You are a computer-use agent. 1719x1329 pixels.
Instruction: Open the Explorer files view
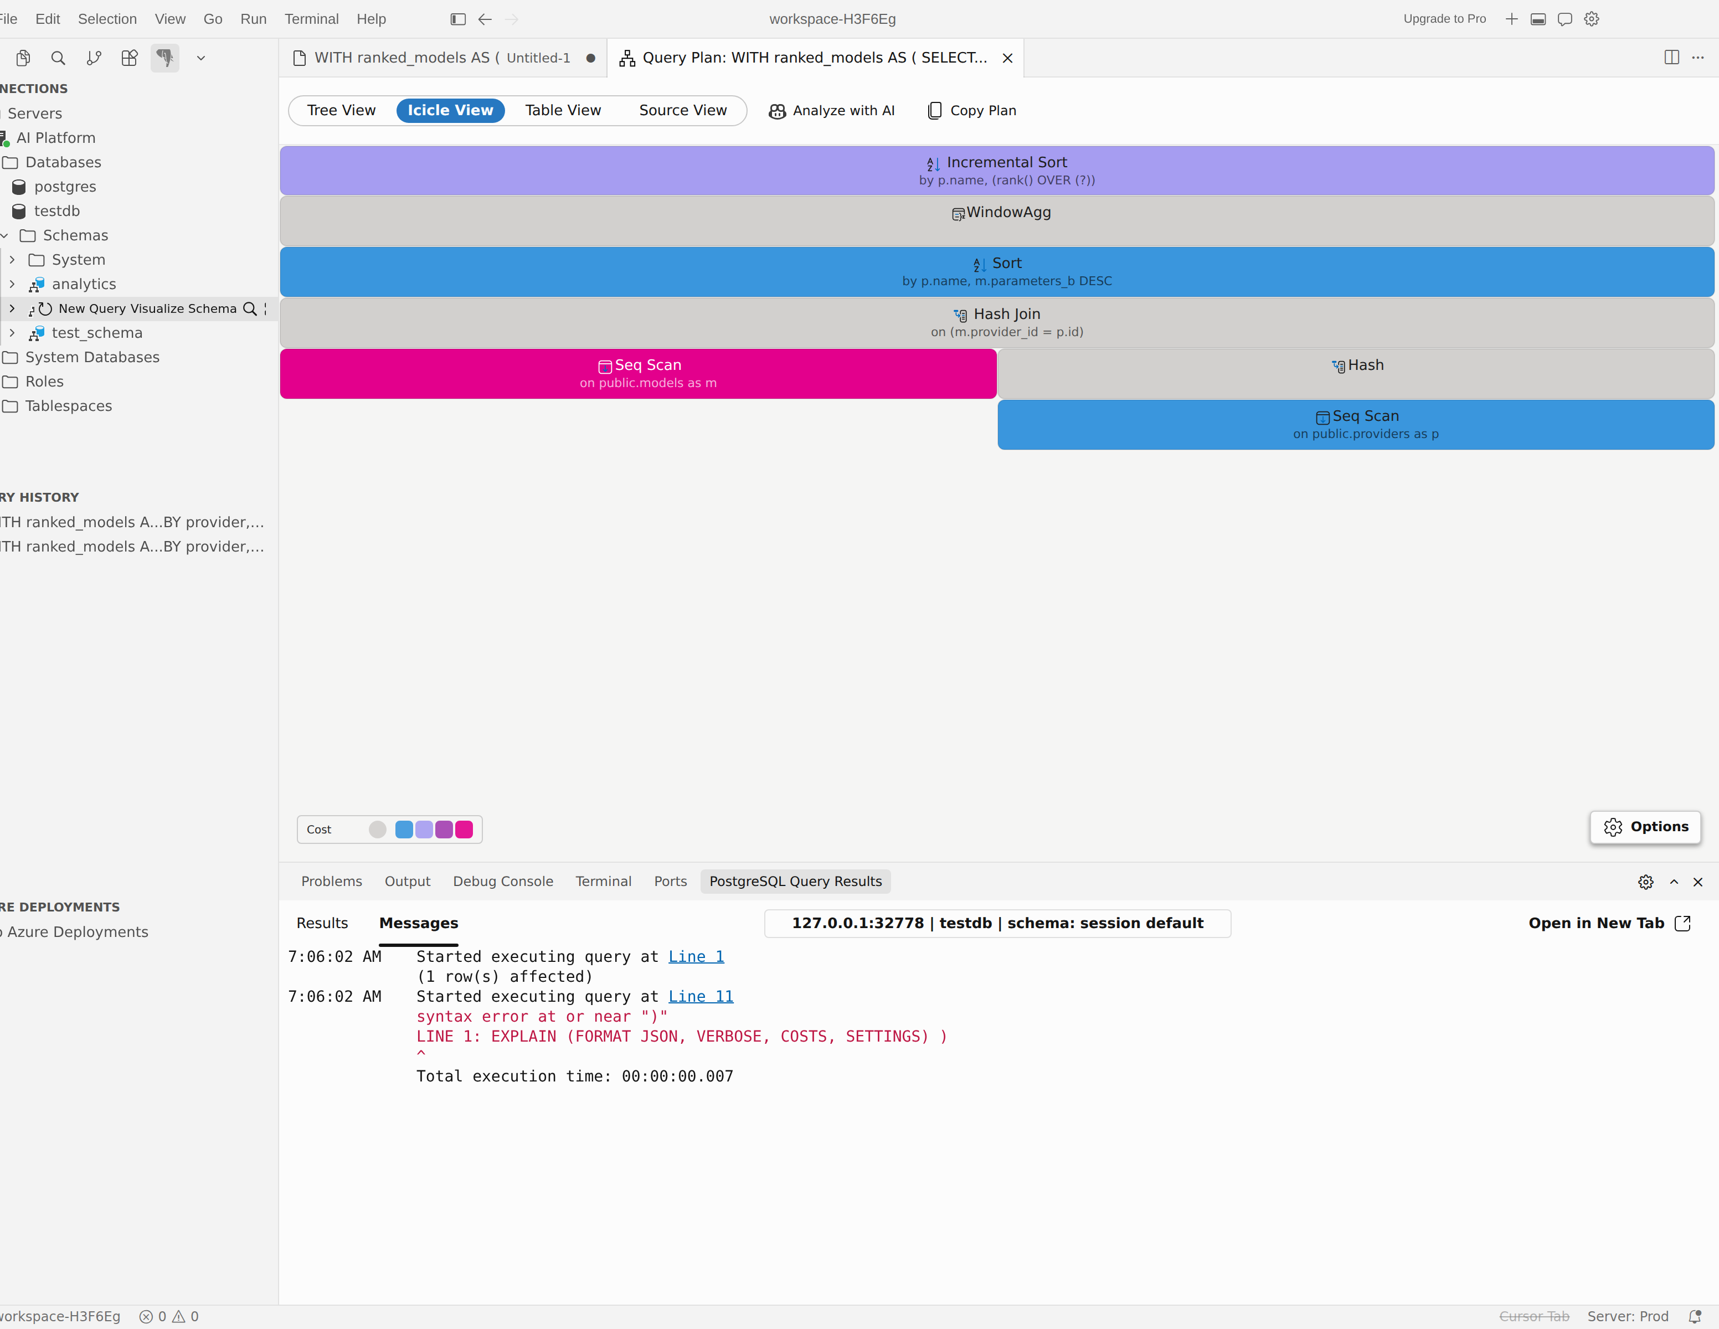[24, 58]
